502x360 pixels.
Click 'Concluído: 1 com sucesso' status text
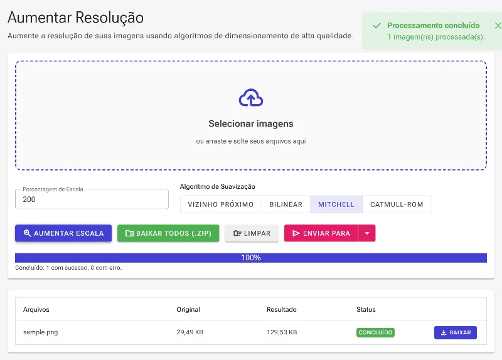[x=68, y=268]
